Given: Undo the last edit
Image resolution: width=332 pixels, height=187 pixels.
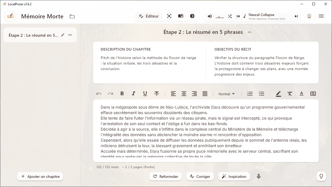Looking at the screenshot, I should pyautogui.click(x=99, y=94).
